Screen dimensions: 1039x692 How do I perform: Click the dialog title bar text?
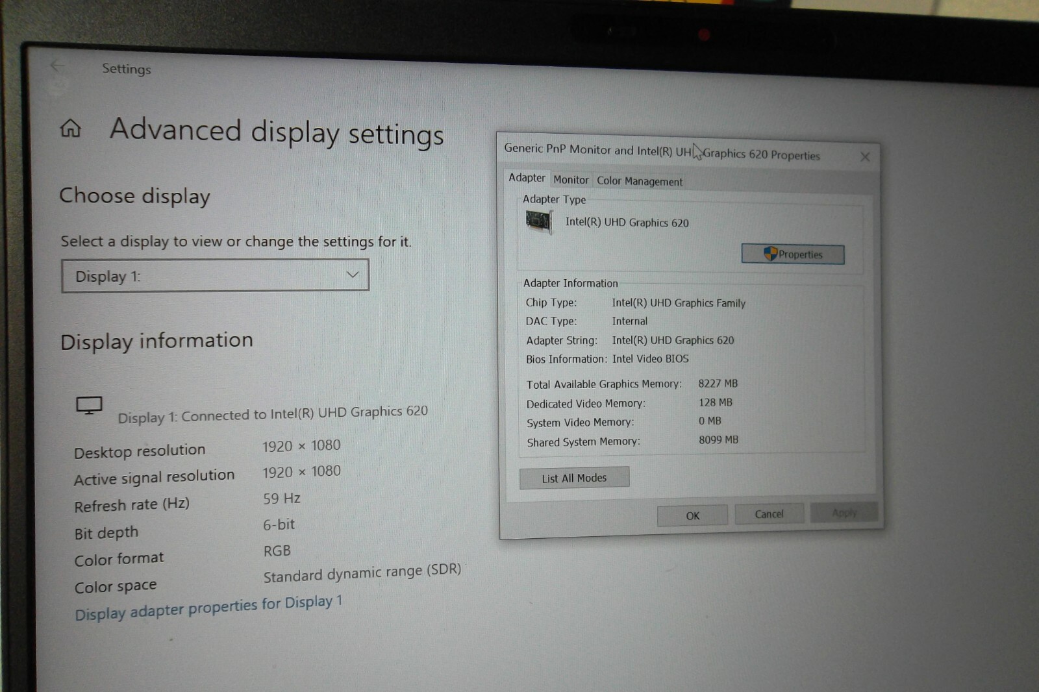(662, 152)
